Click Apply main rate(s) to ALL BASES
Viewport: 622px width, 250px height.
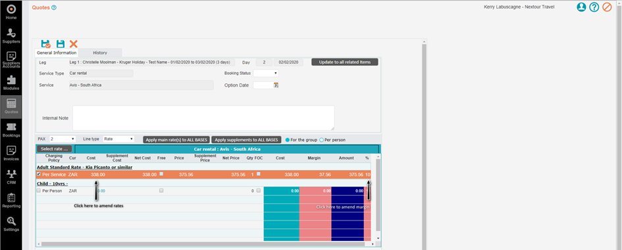[x=176, y=140]
